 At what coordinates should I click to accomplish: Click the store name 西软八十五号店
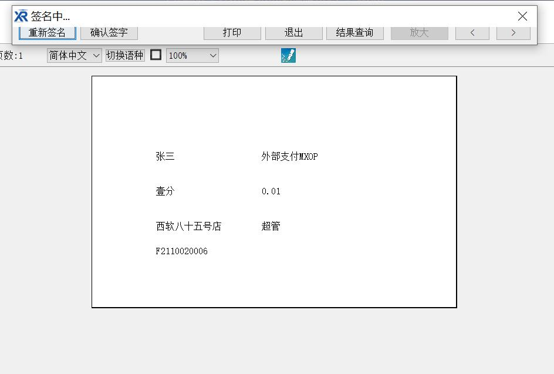(x=188, y=226)
